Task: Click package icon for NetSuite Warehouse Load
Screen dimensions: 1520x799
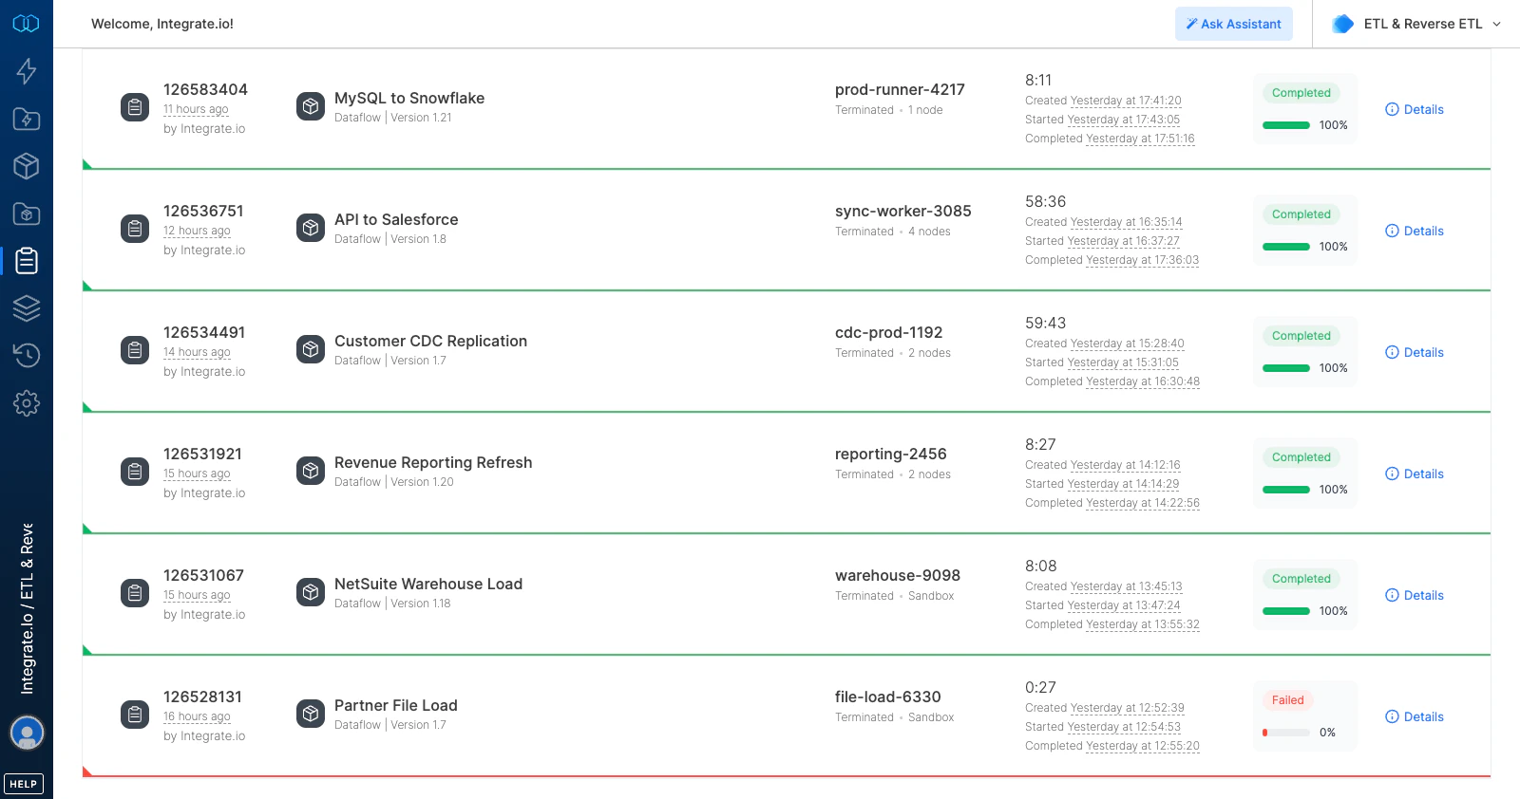Action: pos(311,592)
